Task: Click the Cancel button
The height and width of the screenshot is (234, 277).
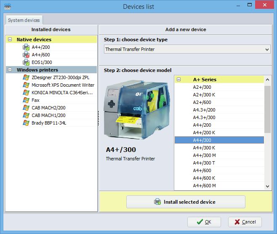Action: pyautogui.click(x=245, y=222)
